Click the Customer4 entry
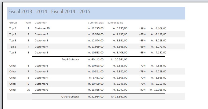Image resolution: width=208 pixels, height=109 pixels. click(42, 77)
